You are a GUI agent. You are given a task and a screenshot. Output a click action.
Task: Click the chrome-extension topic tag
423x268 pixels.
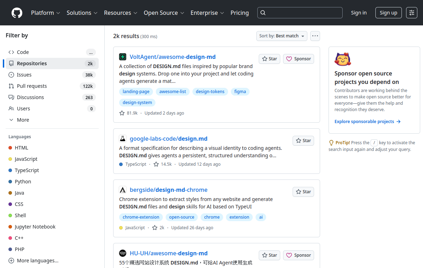[141, 217]
